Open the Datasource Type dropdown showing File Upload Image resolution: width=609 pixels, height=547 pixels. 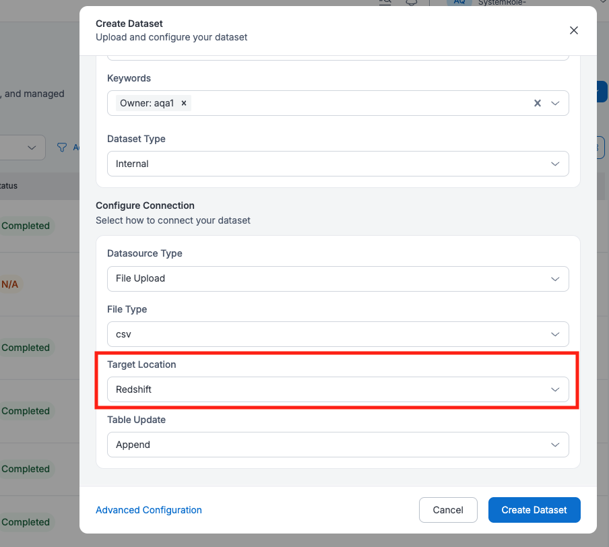pos(338,278)
